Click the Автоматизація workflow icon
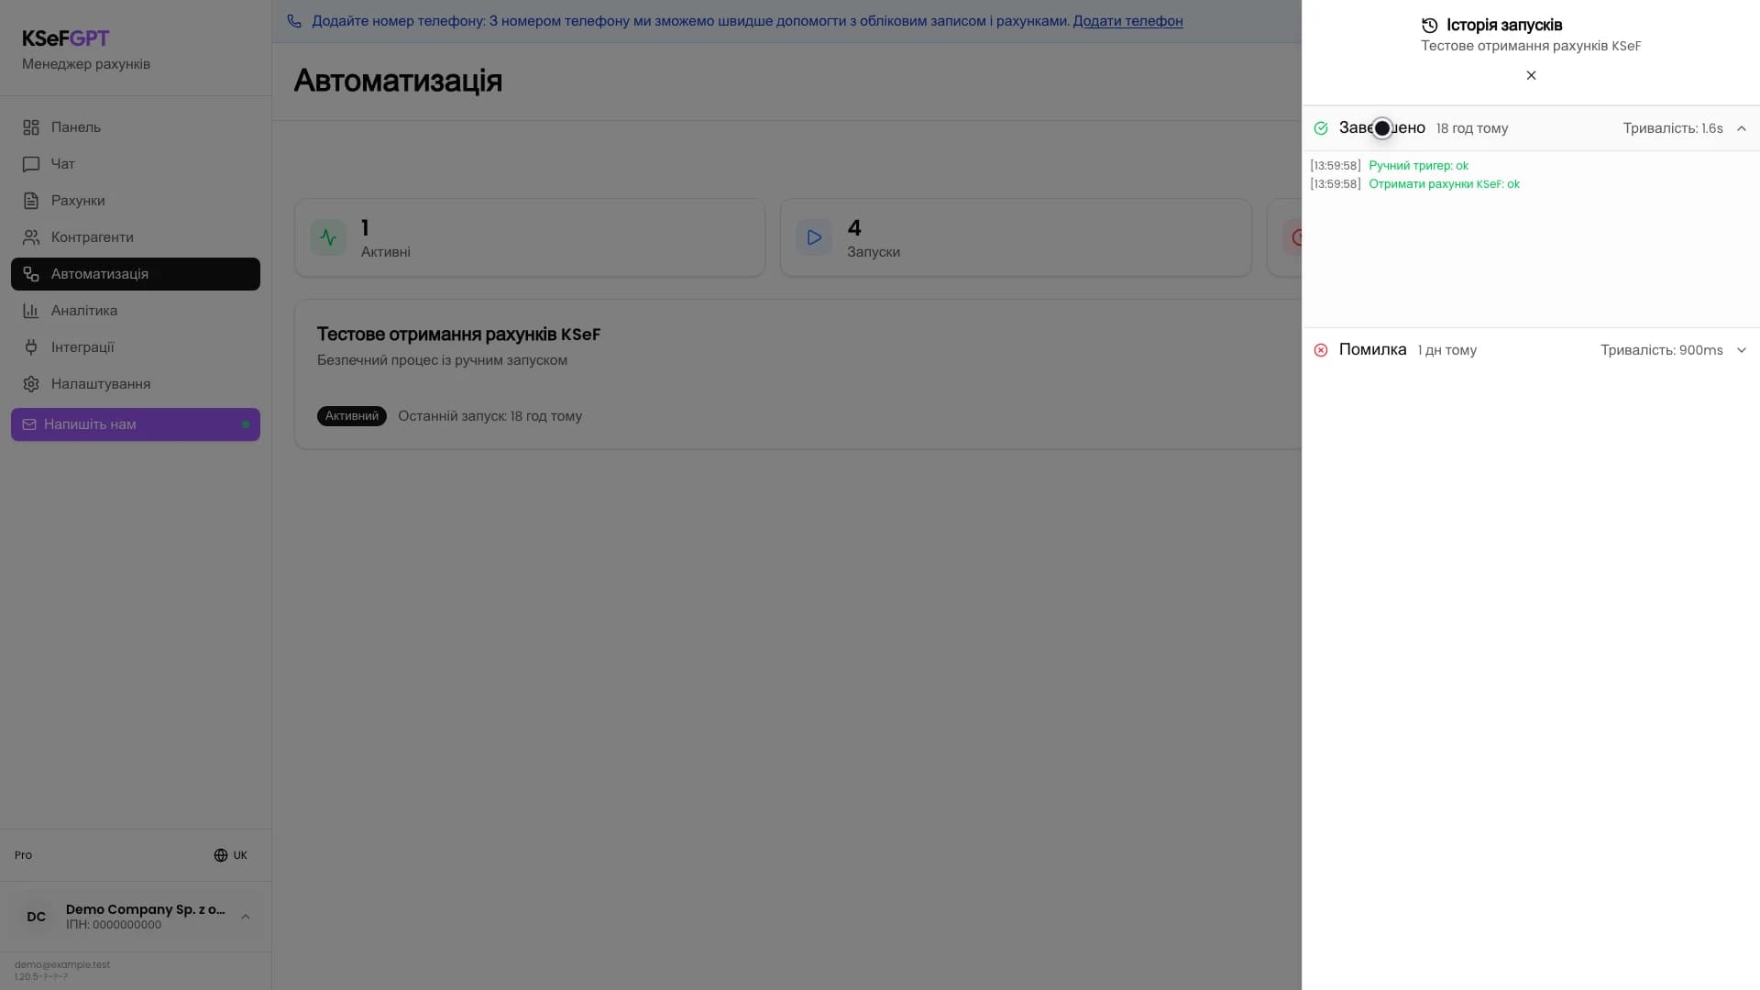 [x=31, y=274]
